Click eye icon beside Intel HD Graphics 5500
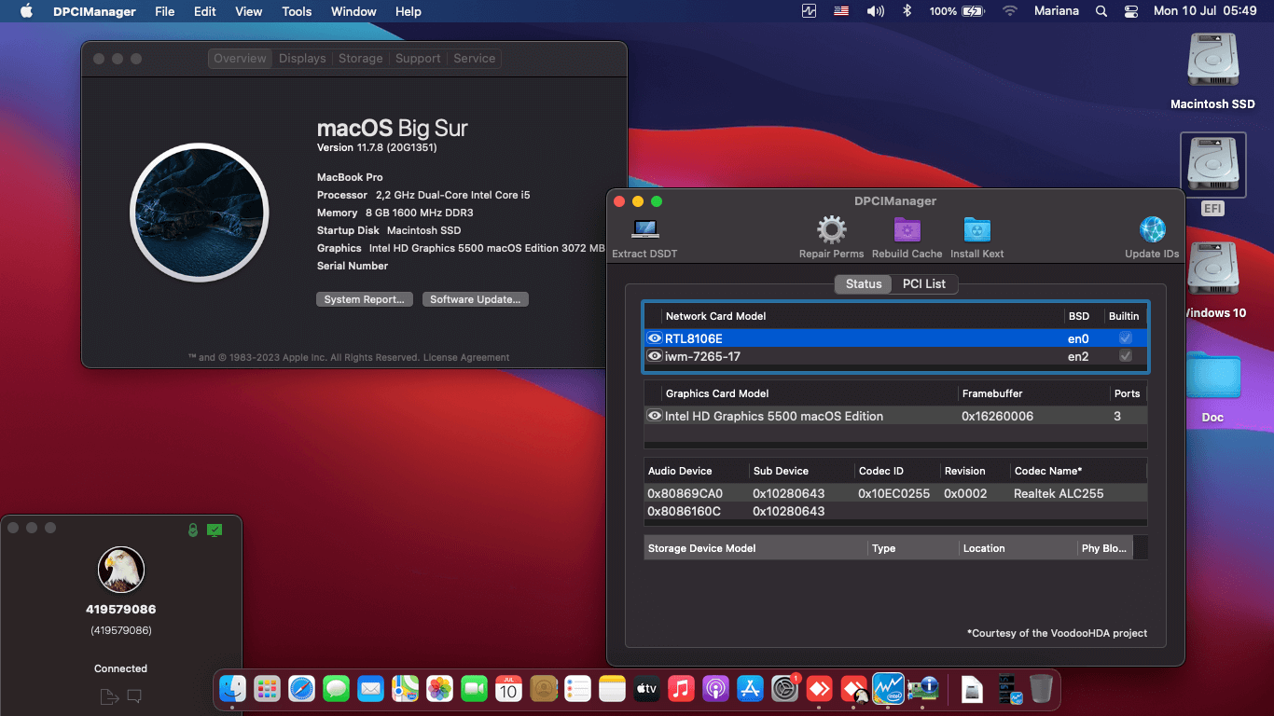This screenshot has width=1274, height=716. point(655,416)
